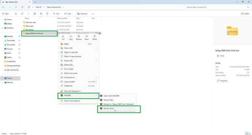
Task: Click the Copy icon in context menu
Action: coord(71,36)
